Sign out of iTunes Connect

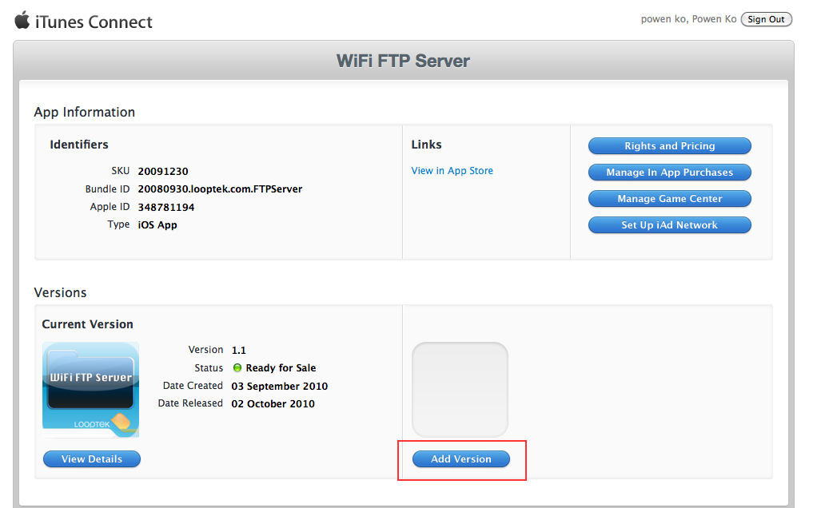point(766,19)
